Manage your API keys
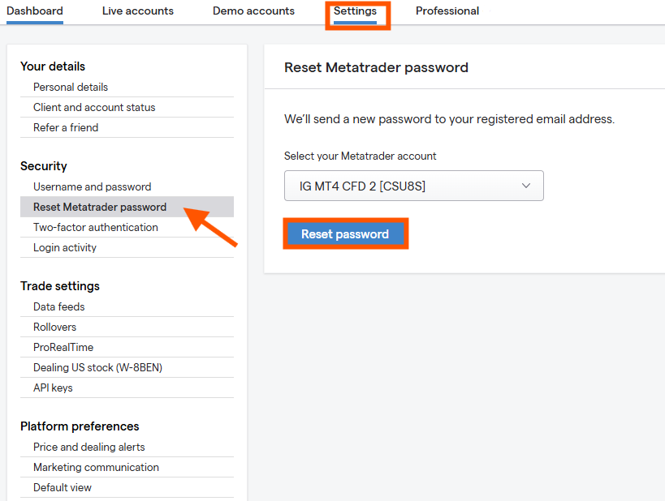Screen dimensions: 665x501 53,388
